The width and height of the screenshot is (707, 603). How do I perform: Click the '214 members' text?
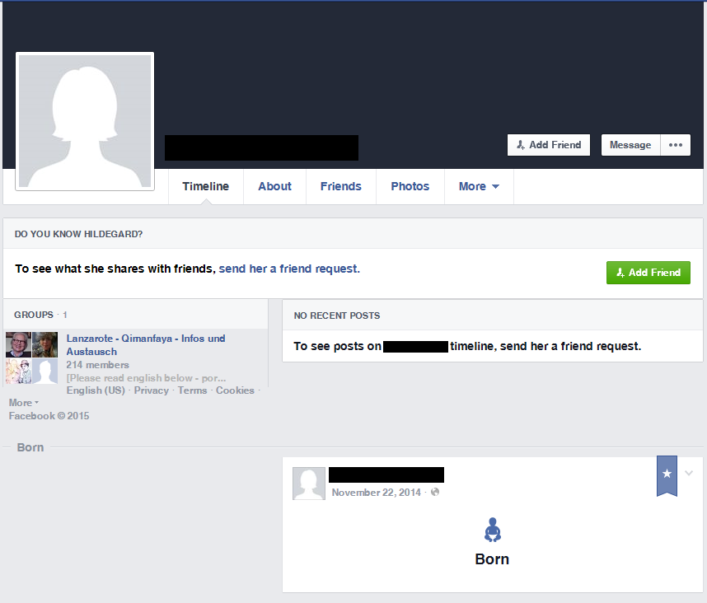tap(97, 365)
